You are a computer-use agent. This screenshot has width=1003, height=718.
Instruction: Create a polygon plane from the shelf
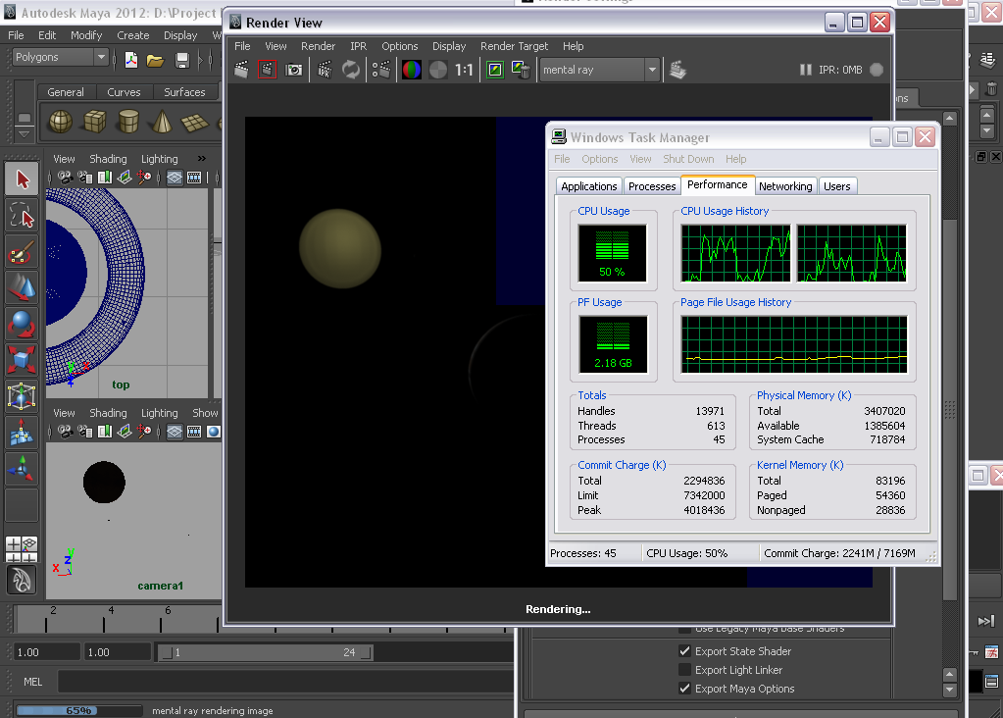coord(194,122)
